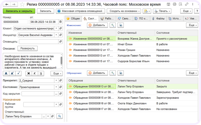Open Инициатор record with its open icon
The height and width of the screenshot is (125, 201).
(60, 35)
